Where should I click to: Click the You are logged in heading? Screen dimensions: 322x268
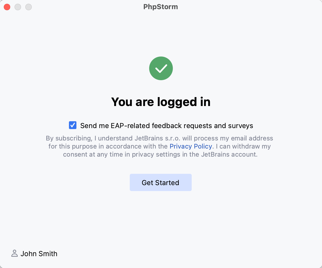[x=161, y=102]
